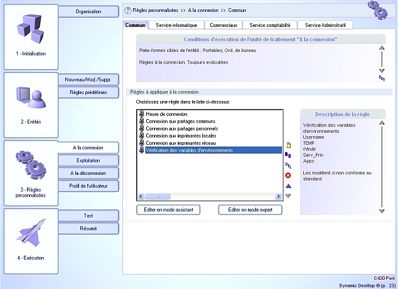Image resolution: width=398 pixels, height=289 pixels.
Task: Select rule Connexion aux imprimantes réseau
Action: coord(181,143)
